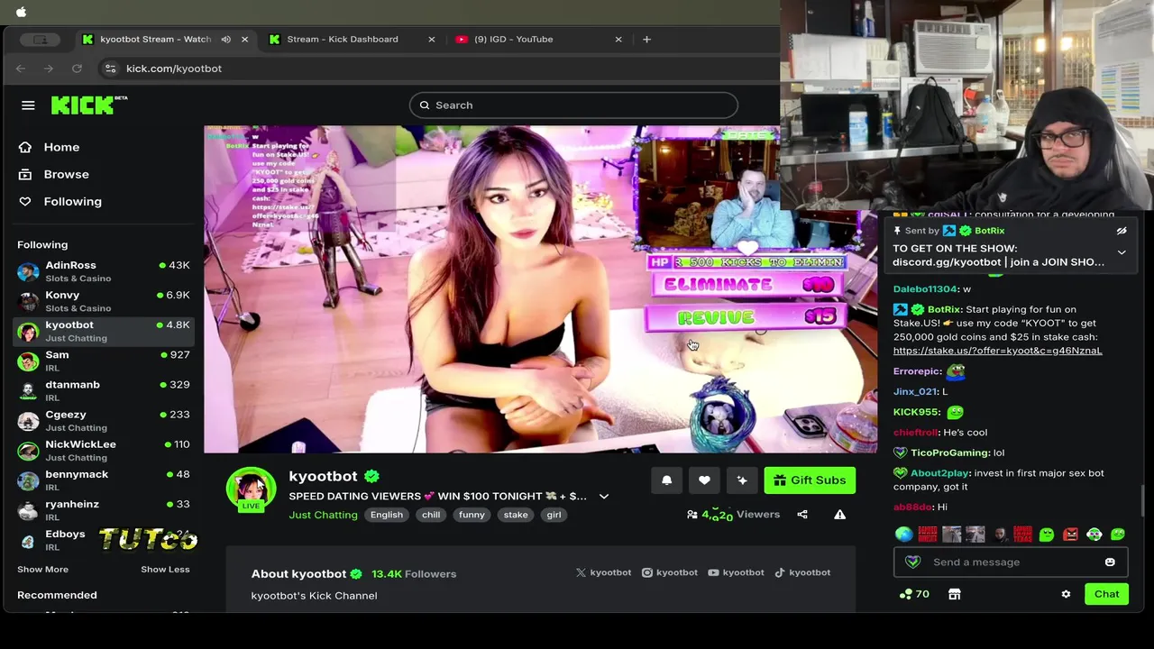The height and width of the screenshot is (649, 1154).
Task: Click username Dalebo11304 in chat
Action: click(x=925, y=289)
